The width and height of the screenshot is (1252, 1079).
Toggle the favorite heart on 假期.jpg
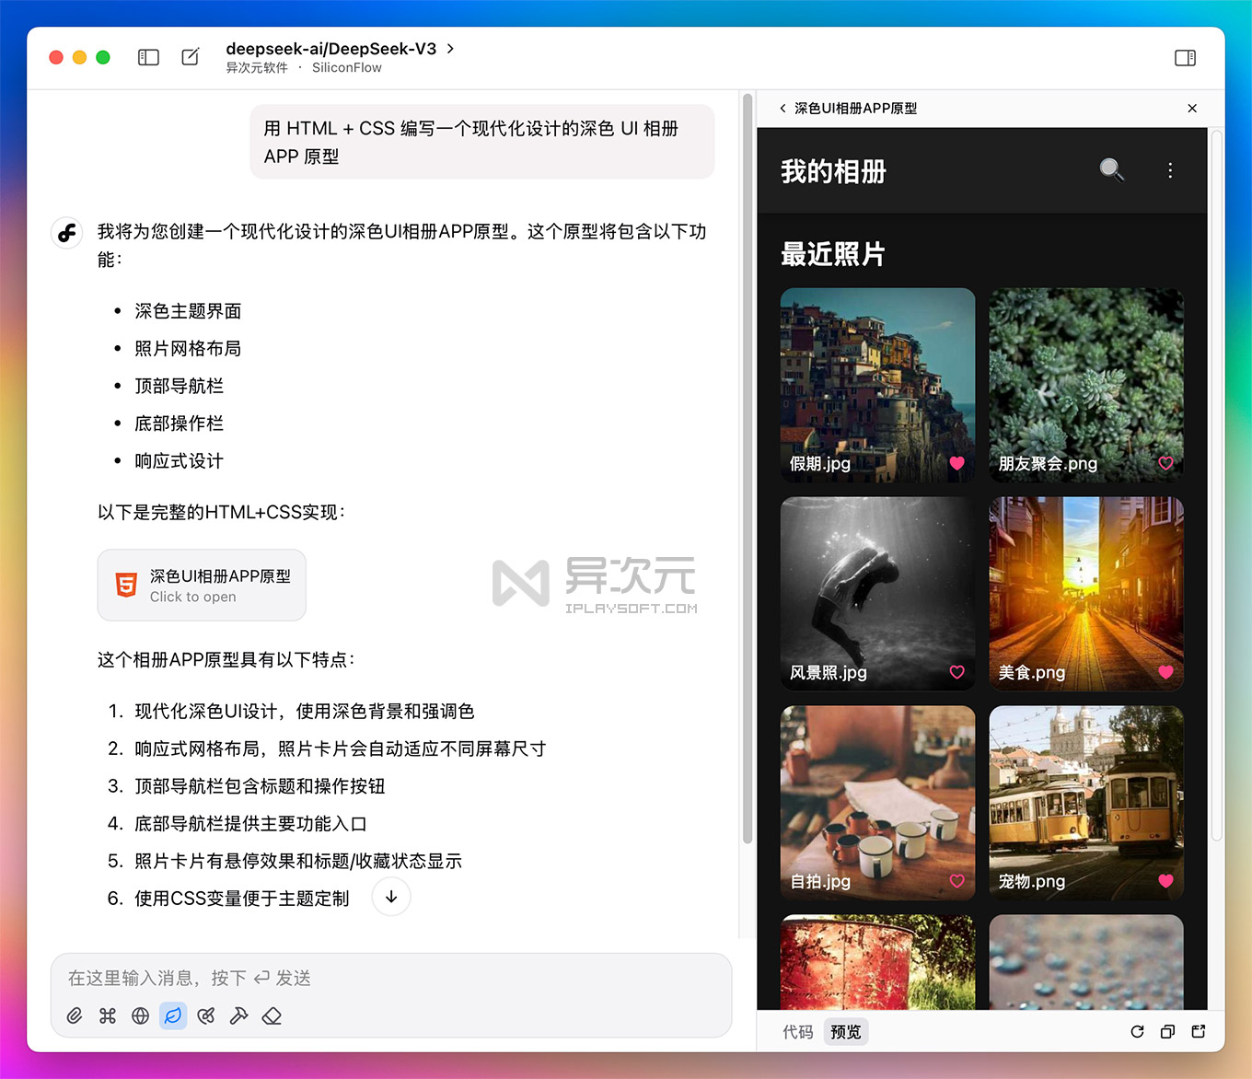[956, 464]
